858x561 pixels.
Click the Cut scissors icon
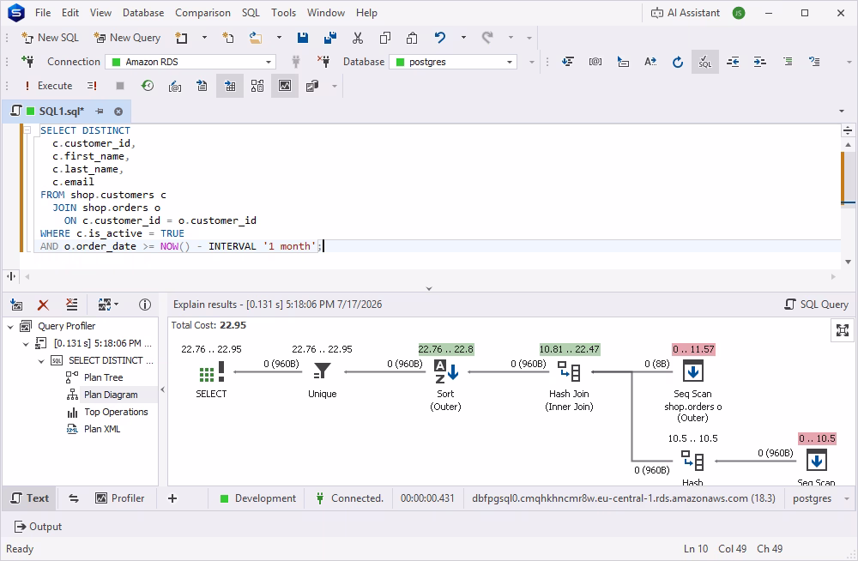click(x=357, y=38)
